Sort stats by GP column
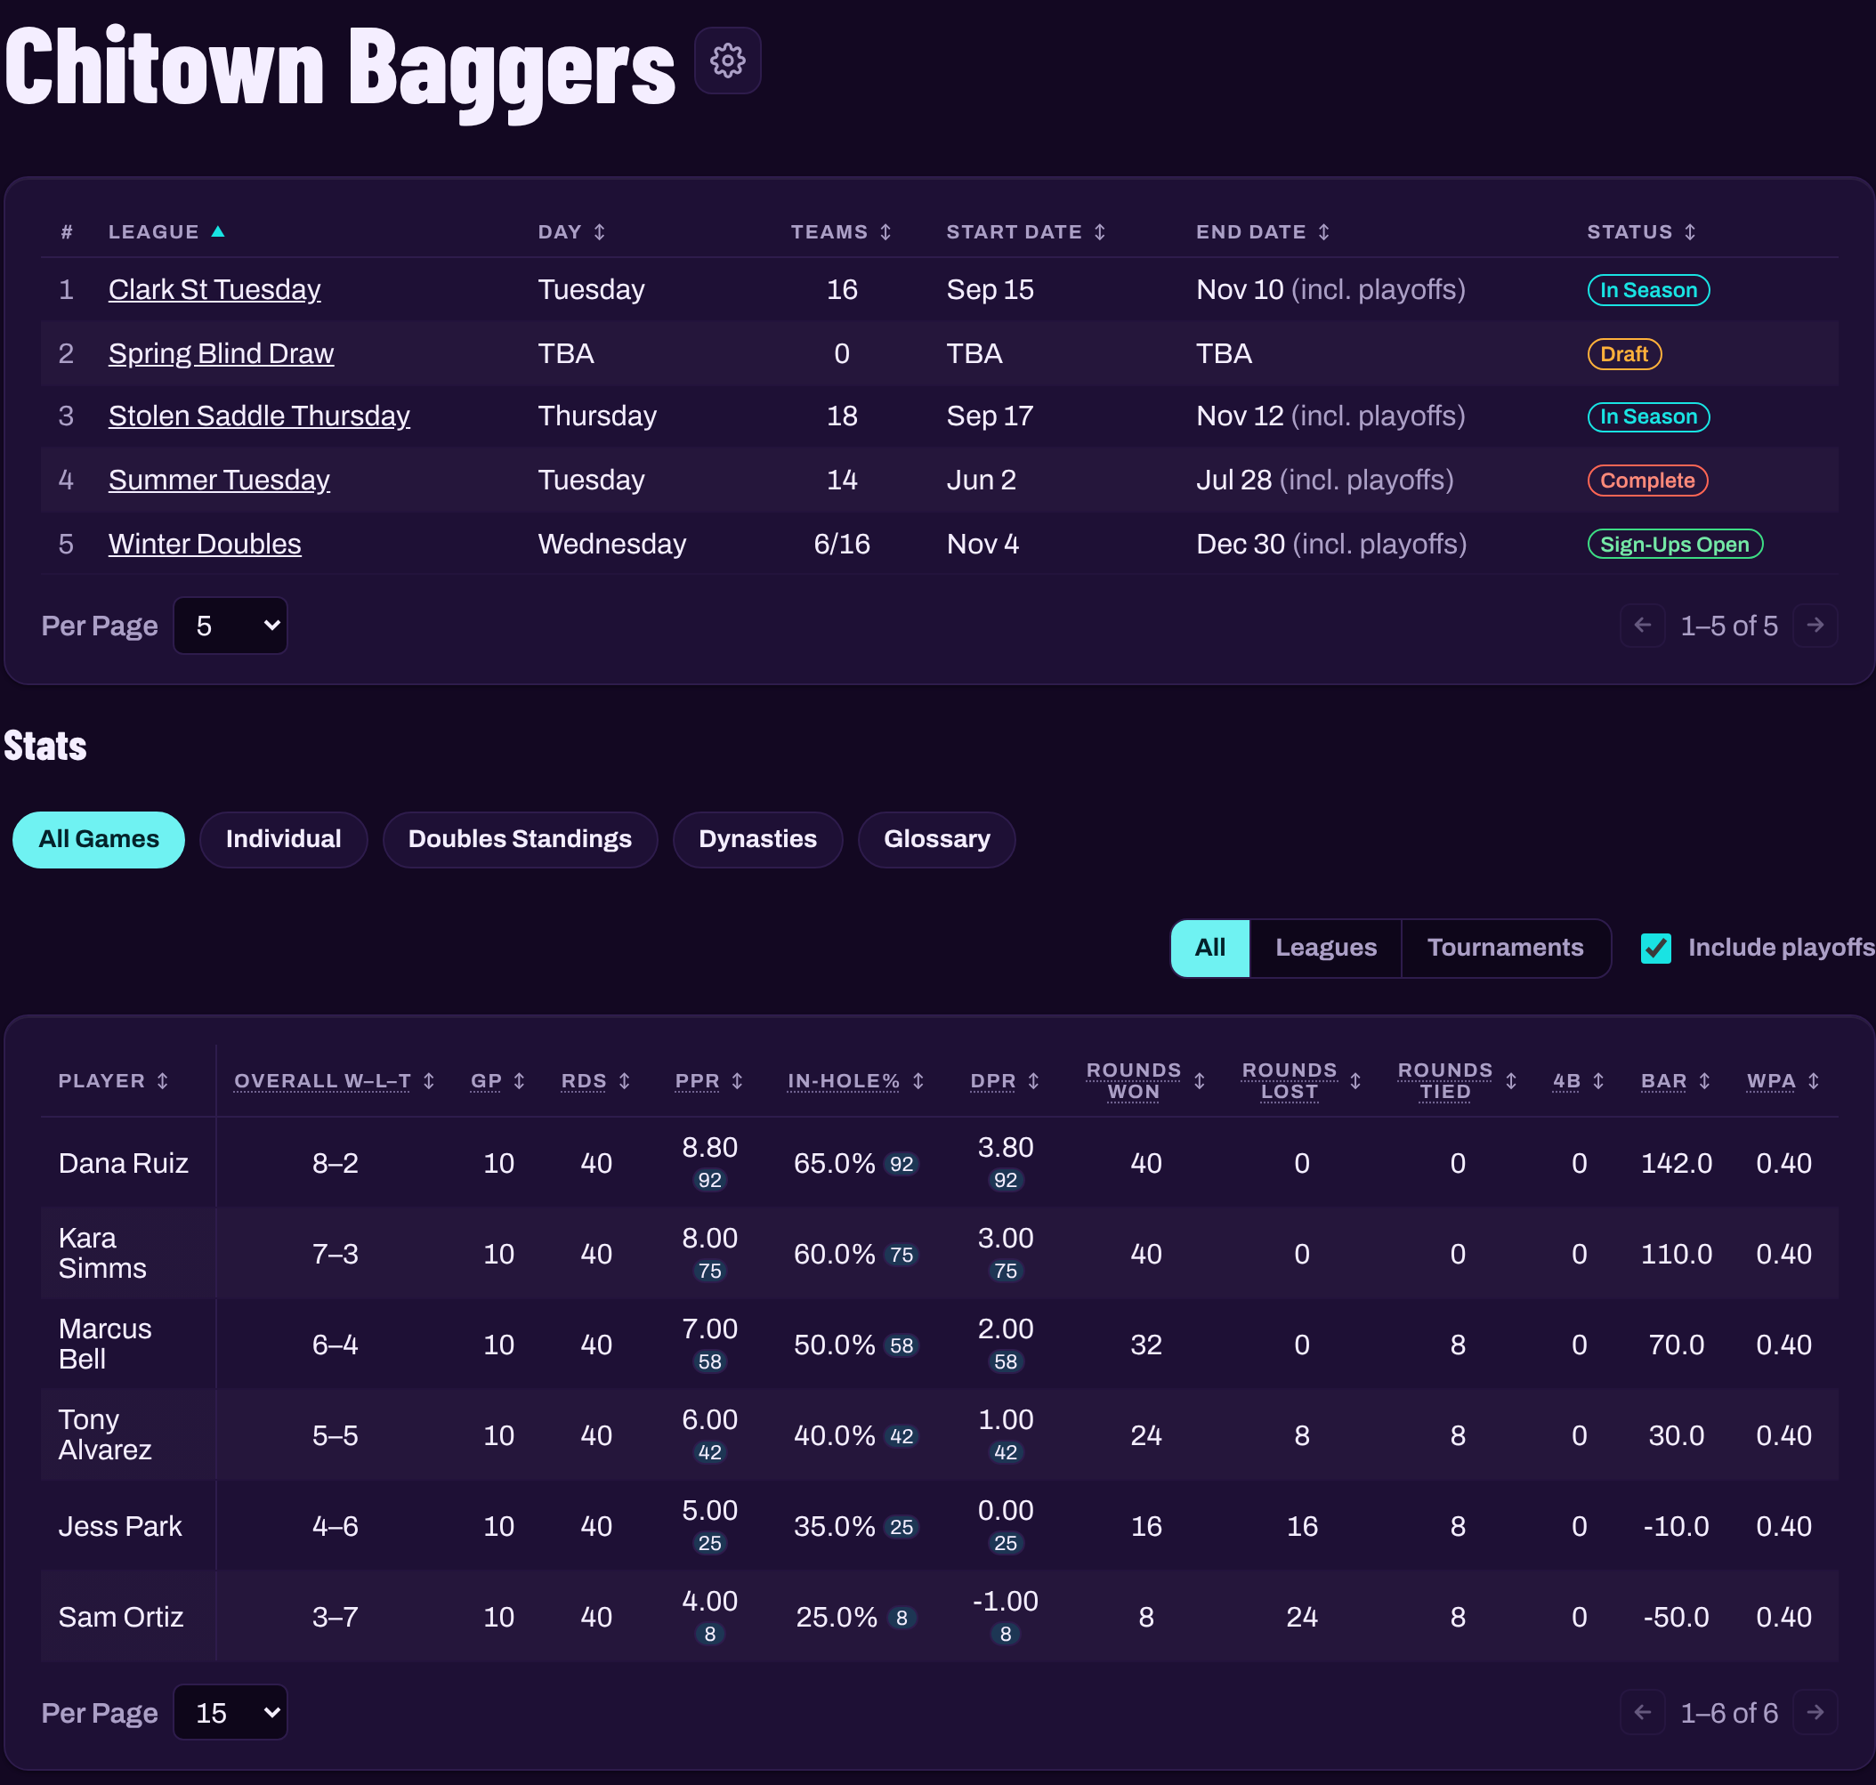This screenshot has width=1876, height=1785. (497, 1081)
